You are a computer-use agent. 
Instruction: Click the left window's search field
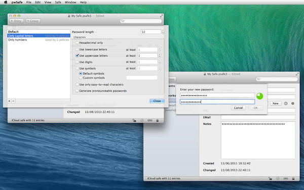141,21
